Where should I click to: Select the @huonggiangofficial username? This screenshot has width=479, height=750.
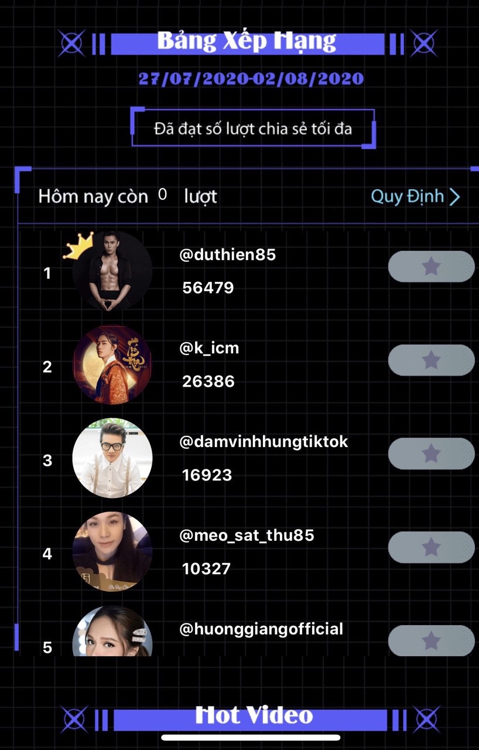point(261,630)
